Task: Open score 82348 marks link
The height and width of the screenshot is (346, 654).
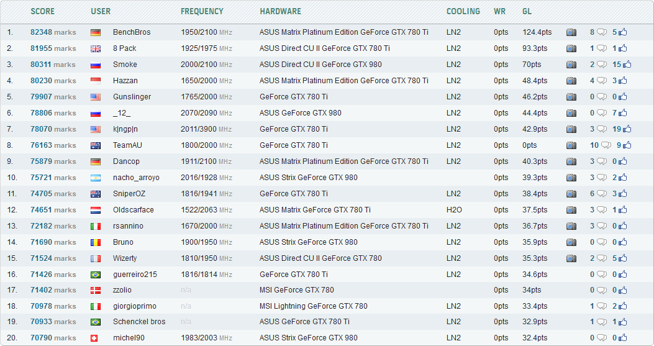Action: [x=53, y=32]
